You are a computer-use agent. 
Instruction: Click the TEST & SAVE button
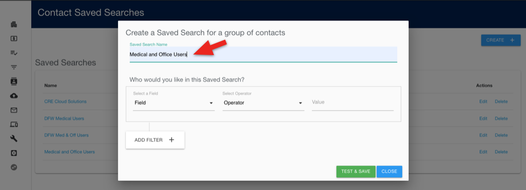tap(356, 171)
